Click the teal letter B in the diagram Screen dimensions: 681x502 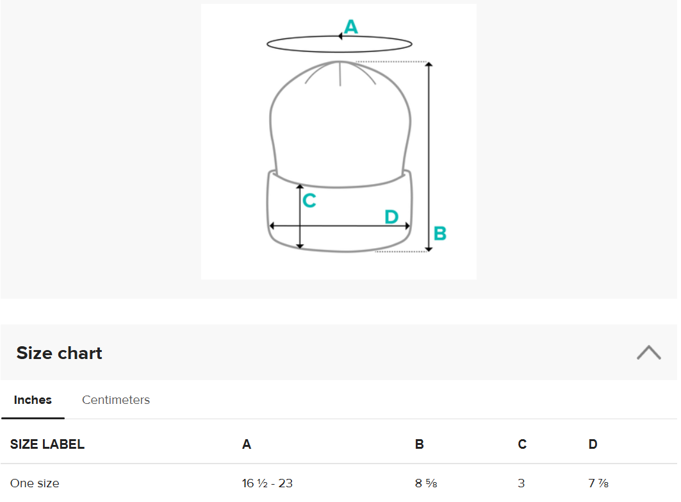(439, 233)
